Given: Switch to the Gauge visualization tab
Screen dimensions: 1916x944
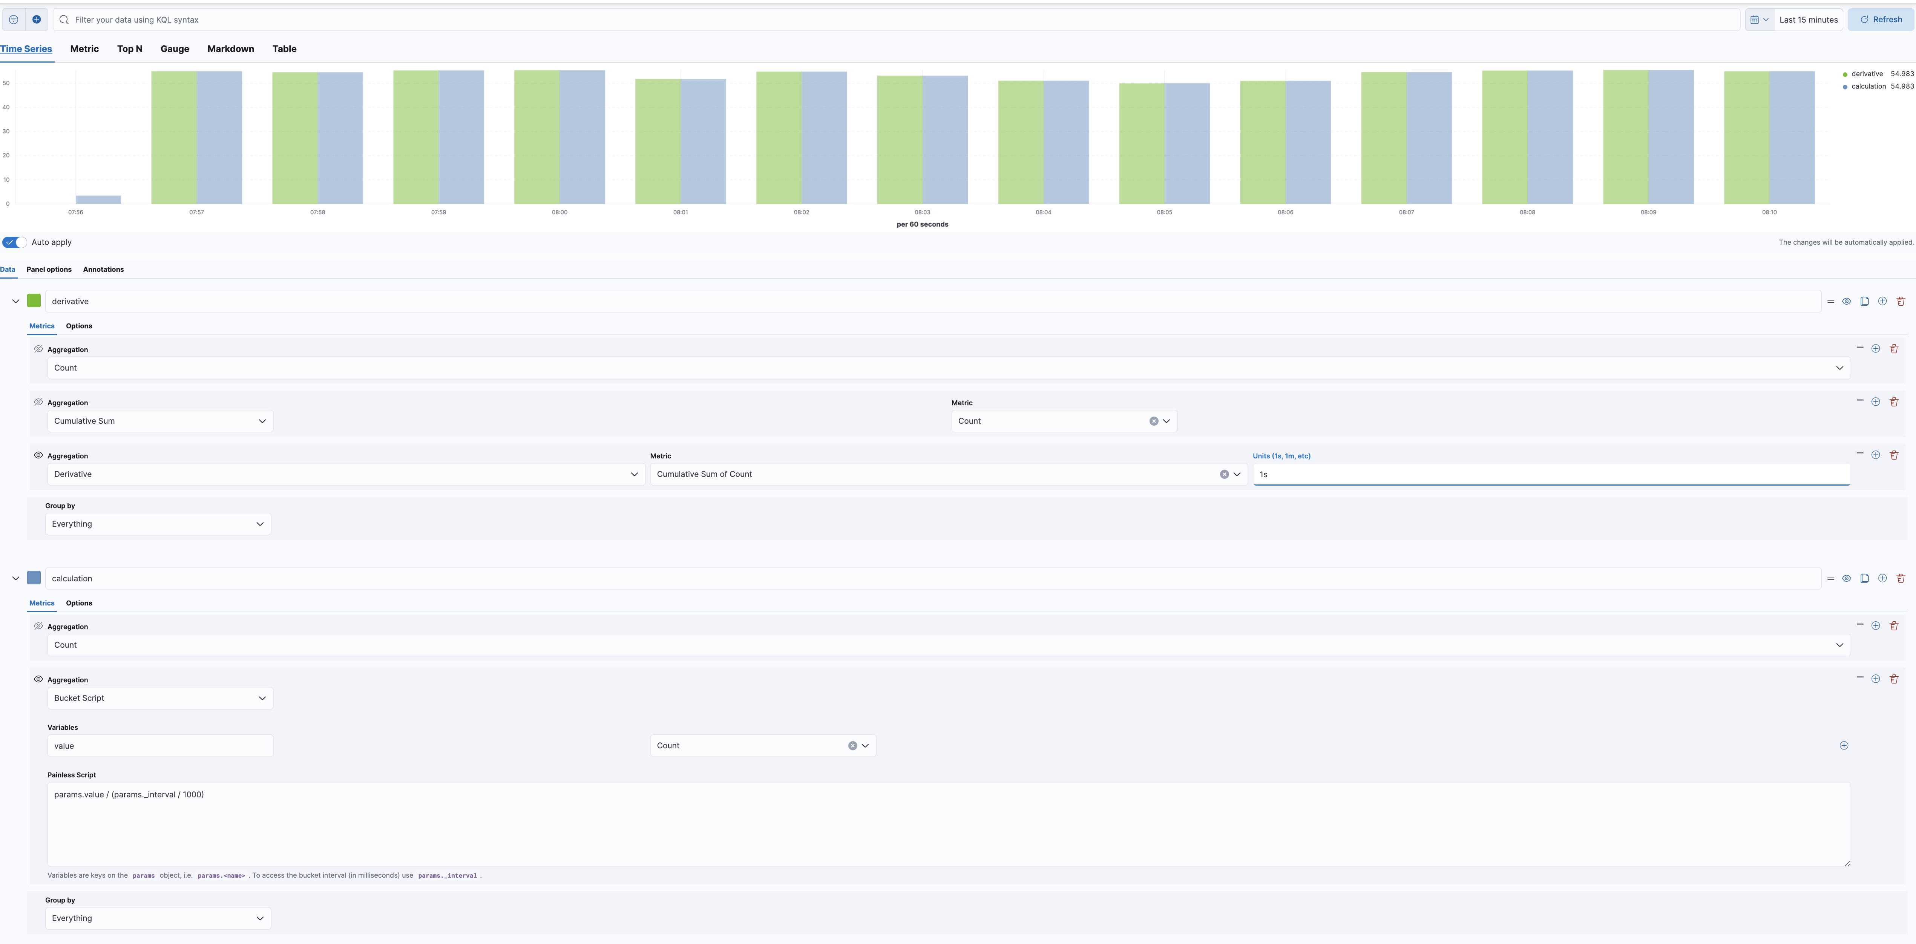Looking at the screenshot, I should point(174,49).
